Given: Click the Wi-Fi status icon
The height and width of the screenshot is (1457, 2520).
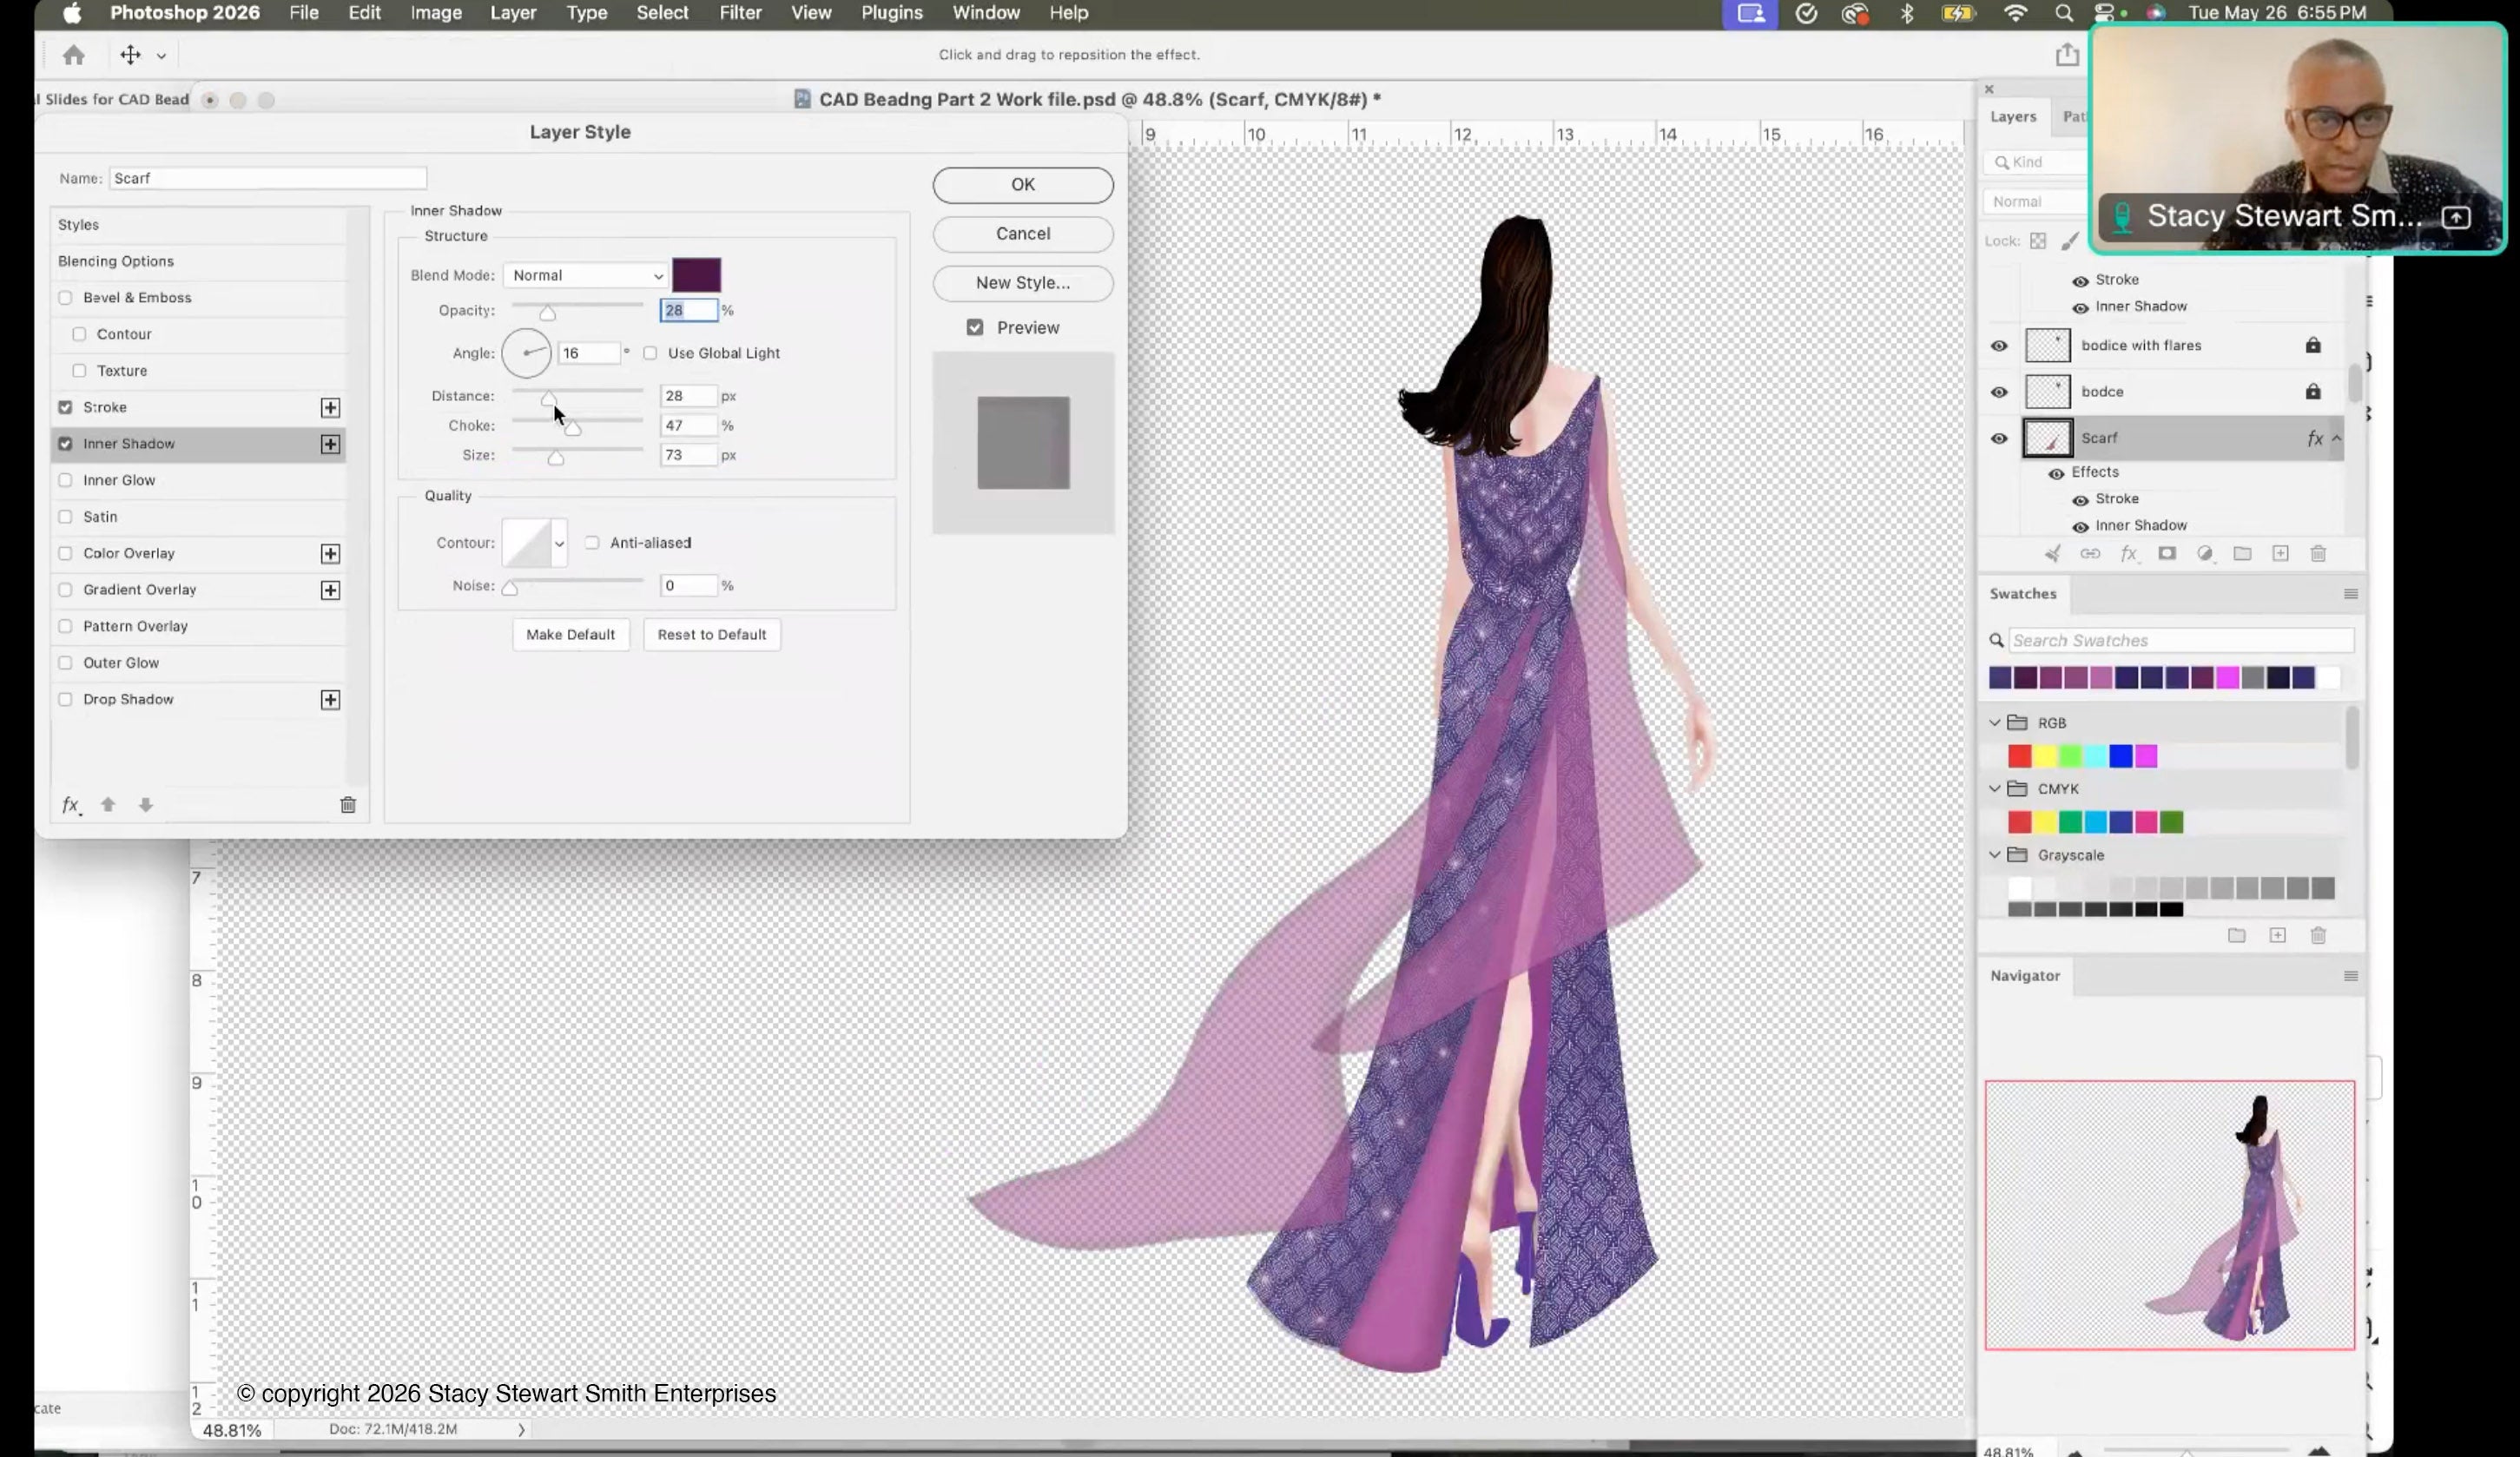Looking at the screenshot, I should [2015, 13].
